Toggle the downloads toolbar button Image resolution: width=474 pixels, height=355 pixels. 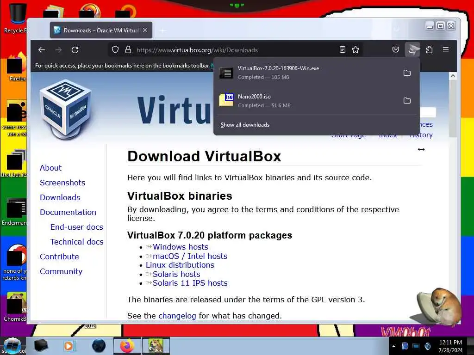(412, 50)
